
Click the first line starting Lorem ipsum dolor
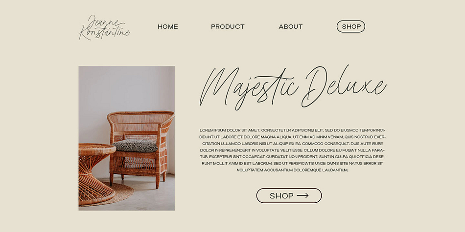tap(292, 130)
